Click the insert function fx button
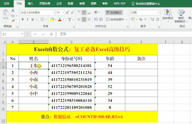The height and width of the screenshot is (124, 192). tap(51, 34)
